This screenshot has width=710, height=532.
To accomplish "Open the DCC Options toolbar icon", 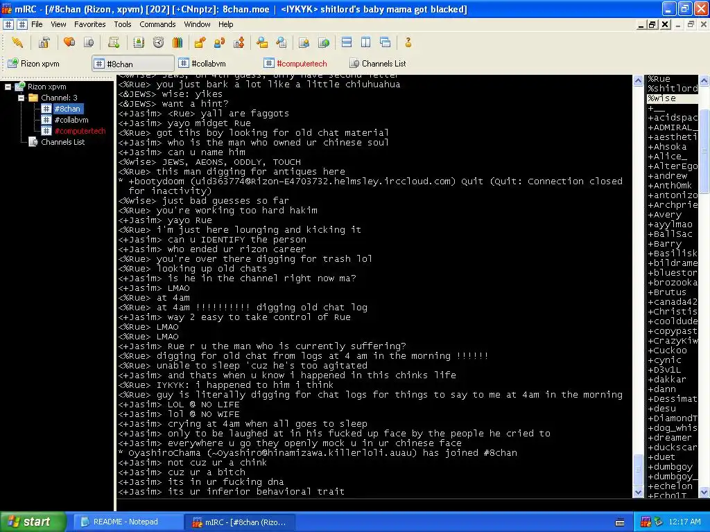I will coord(239,42).
